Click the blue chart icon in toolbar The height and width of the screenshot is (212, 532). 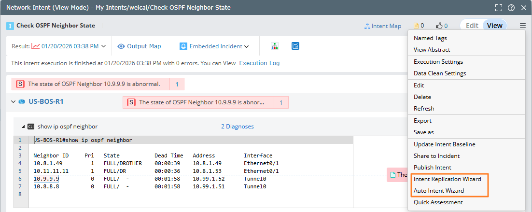[295, 46]
